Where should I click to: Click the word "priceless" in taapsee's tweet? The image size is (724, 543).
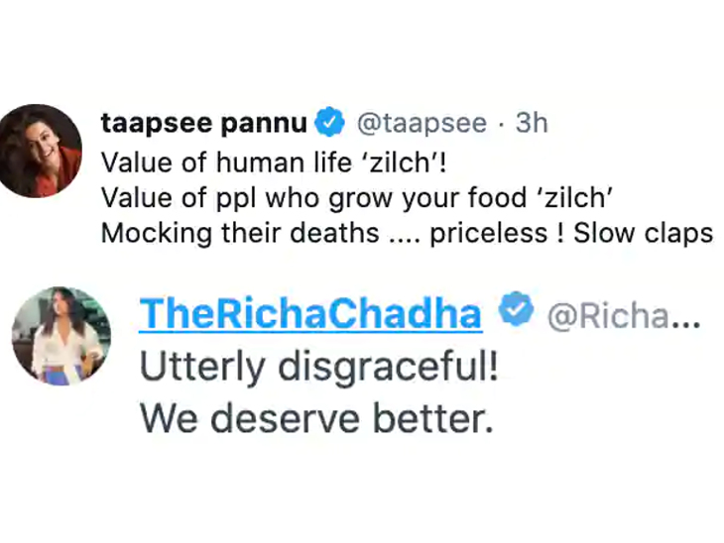489,234
